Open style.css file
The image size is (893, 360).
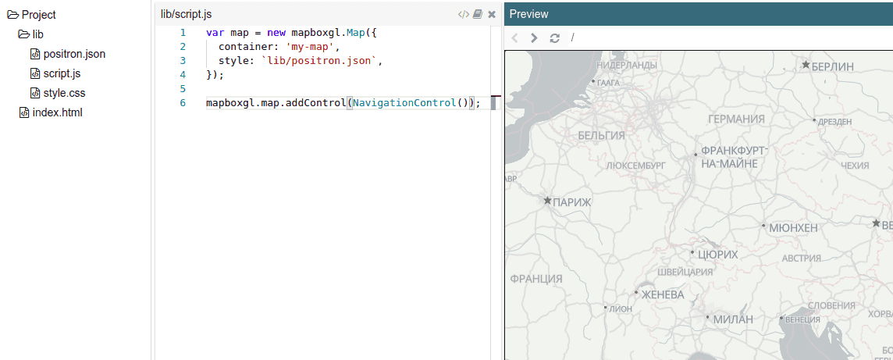(x=64, y=93)
